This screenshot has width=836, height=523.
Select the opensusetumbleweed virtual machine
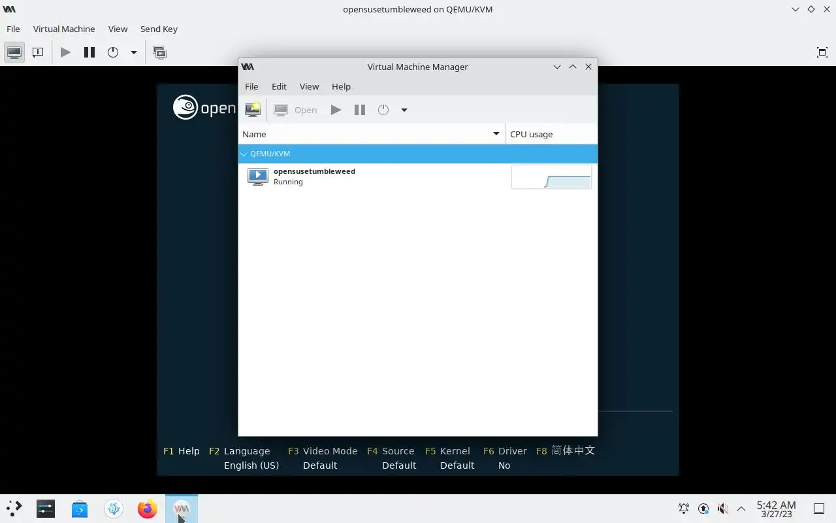coord(418,177)
